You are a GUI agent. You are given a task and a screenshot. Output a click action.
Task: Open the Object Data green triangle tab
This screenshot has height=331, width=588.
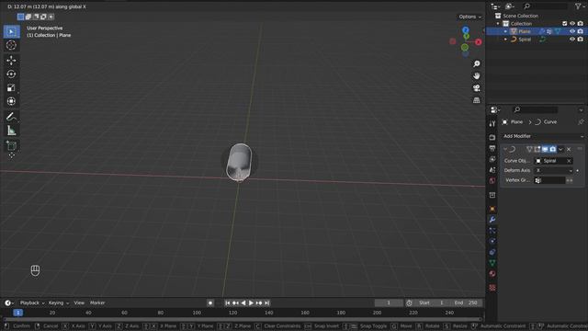click(x=492, y=263)
